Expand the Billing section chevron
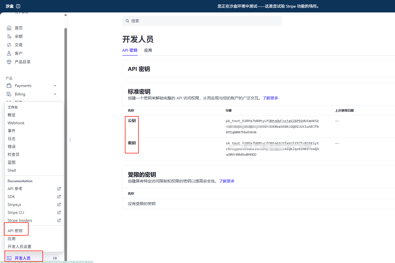Viewport: 395px width, 263px height. [x=55, y=94]
